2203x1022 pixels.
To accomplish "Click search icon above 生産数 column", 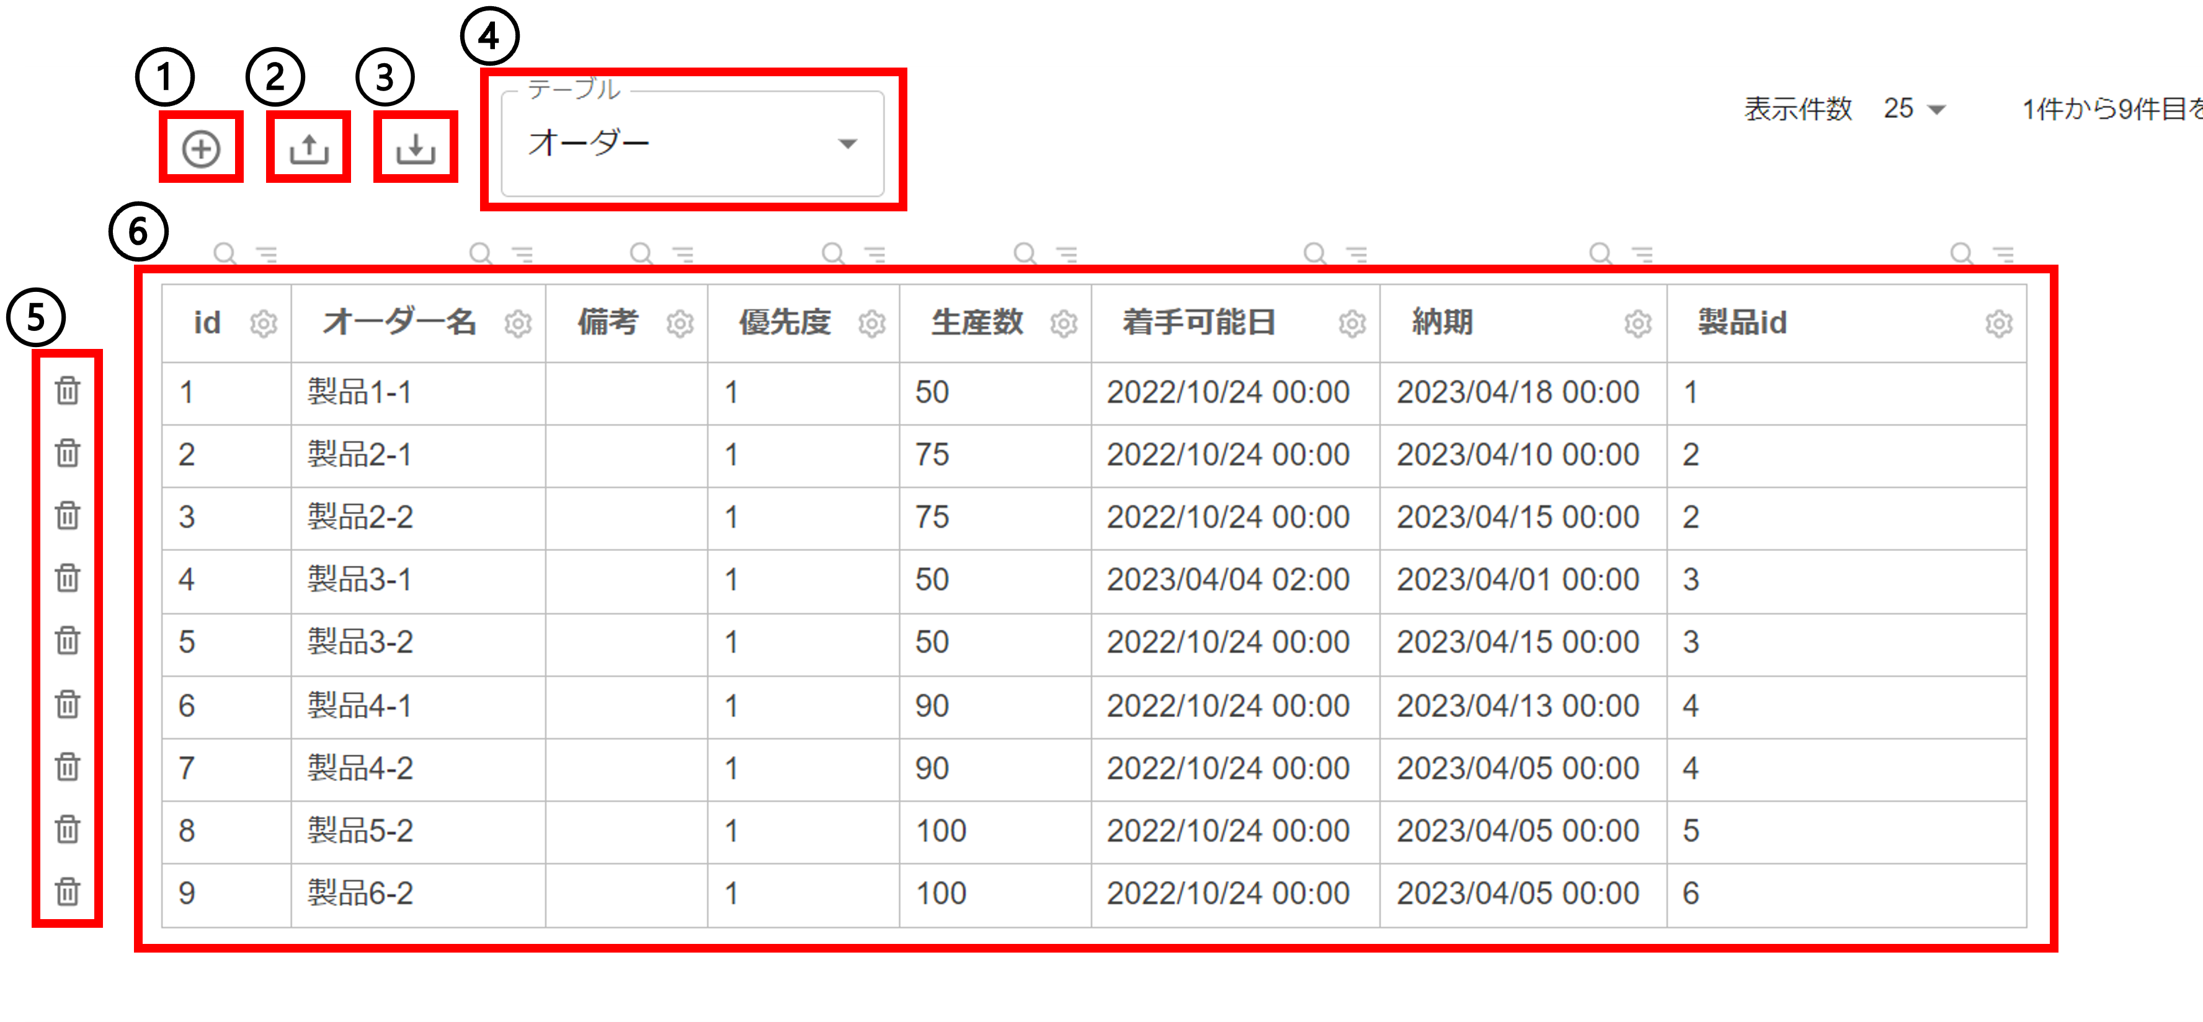I will click(x=1025, y=253).
